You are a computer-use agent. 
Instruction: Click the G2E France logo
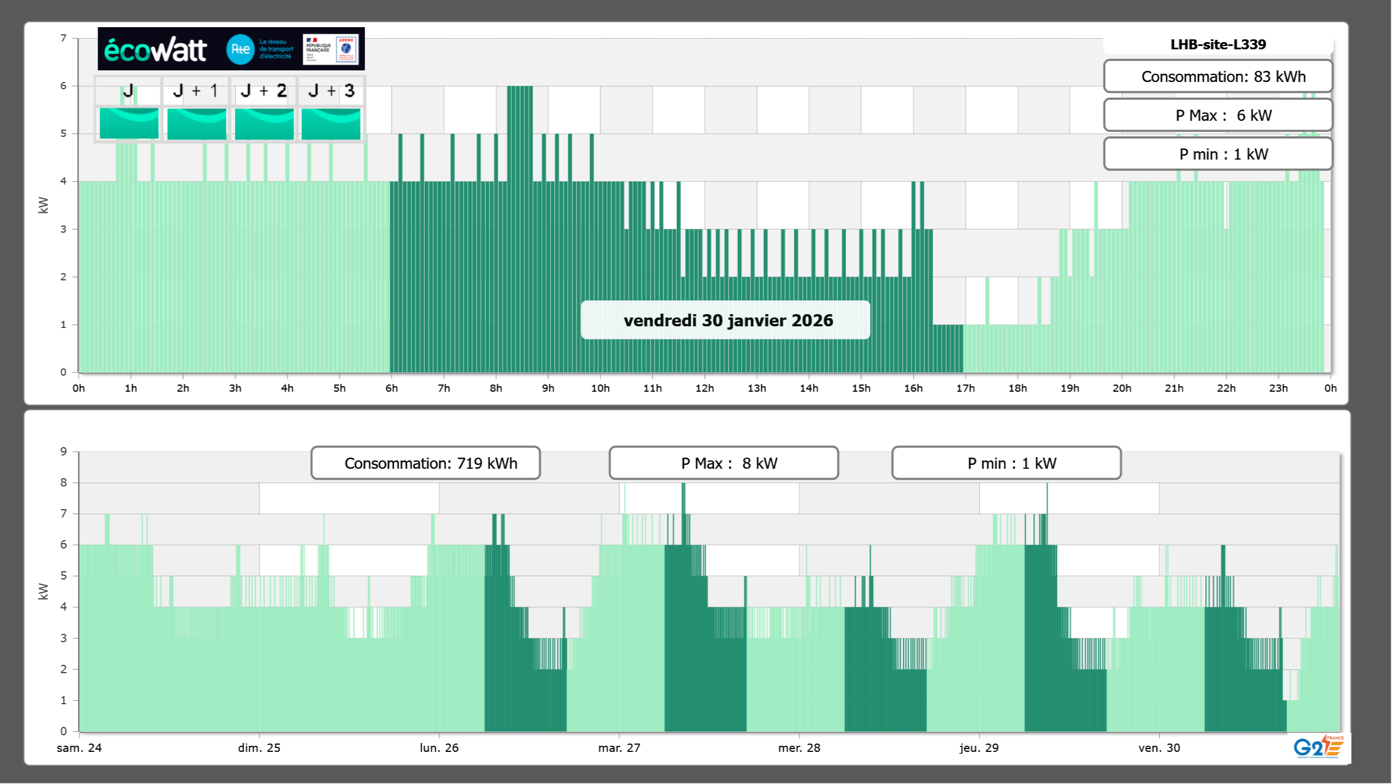pyautogui.click(x=1318, y=747)
